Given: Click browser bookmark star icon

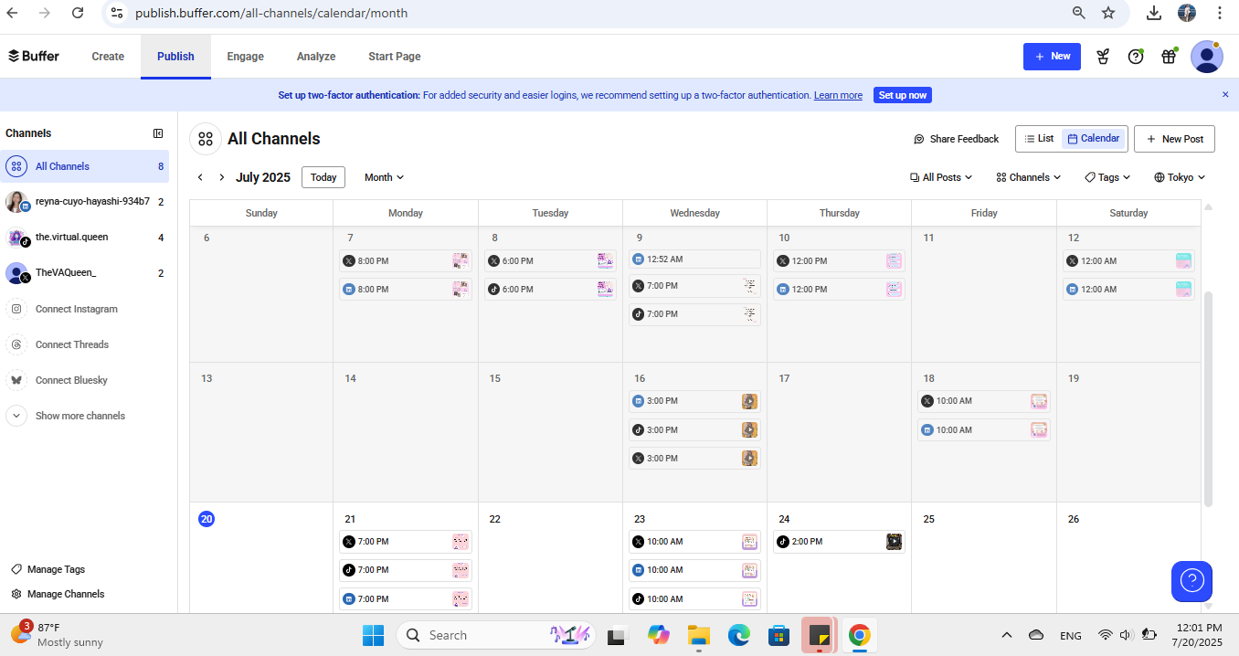Looking at the screenshot, I should [1108, 13].
